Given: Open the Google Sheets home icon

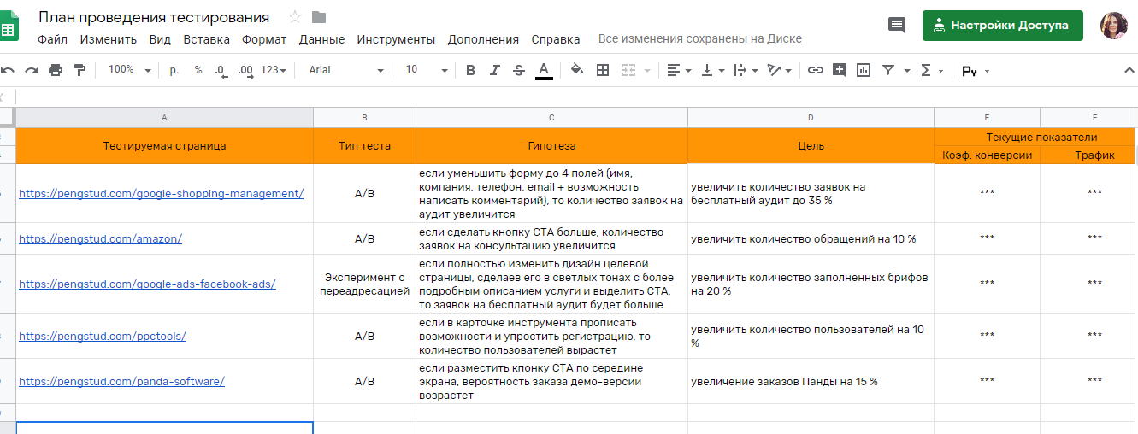Looking at the screenshot, I should (9, 28).
